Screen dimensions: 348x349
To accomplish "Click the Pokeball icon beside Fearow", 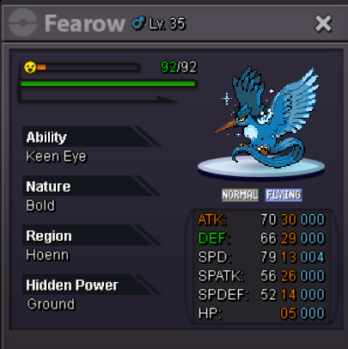I will click(22, 22).
